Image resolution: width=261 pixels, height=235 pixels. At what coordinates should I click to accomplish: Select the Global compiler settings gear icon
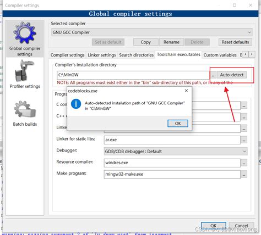pos(24,32)
